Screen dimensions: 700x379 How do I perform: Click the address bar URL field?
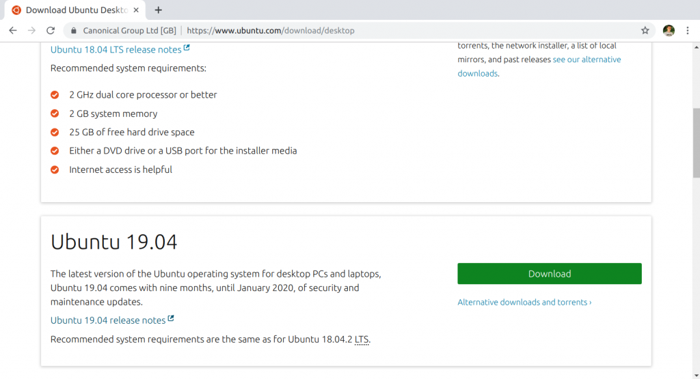point(342,31)
